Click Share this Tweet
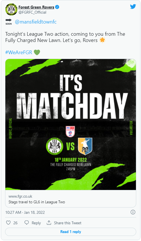 point(68,223)
